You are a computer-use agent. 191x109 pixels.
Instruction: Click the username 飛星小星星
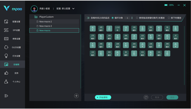click(x=44, y=9)
